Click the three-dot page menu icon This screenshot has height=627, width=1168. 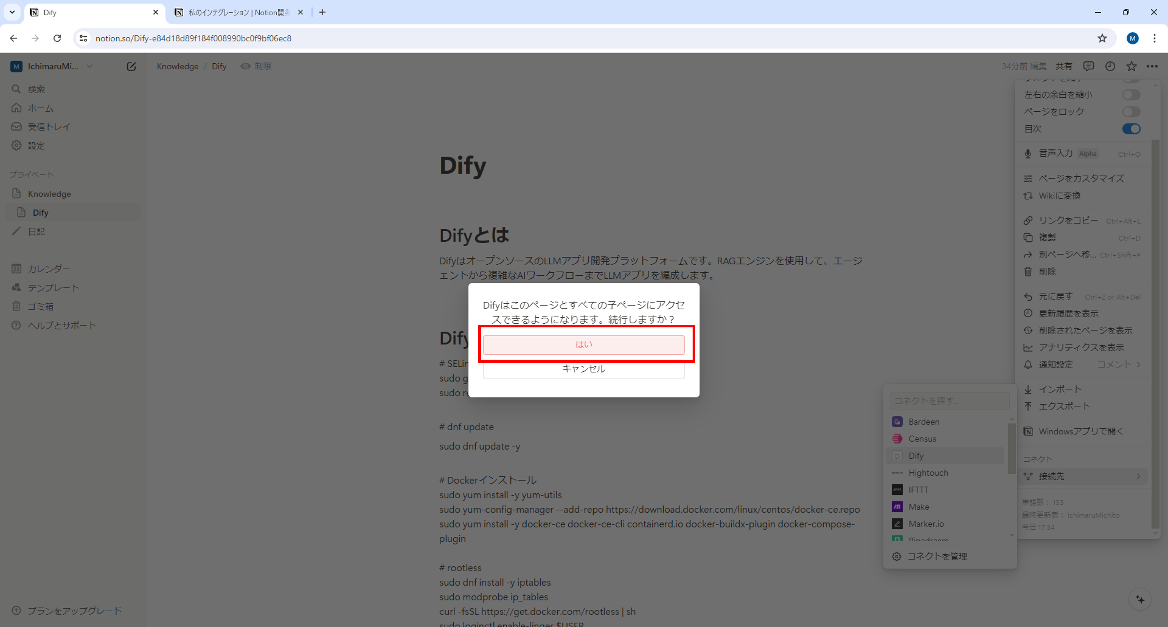(1152, 67)
